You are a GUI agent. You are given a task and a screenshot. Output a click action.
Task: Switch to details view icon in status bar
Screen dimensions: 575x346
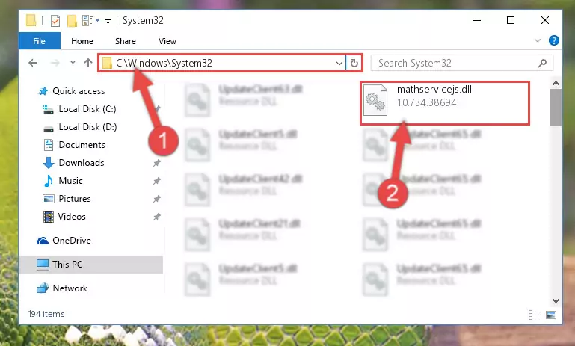click(535, 315)
